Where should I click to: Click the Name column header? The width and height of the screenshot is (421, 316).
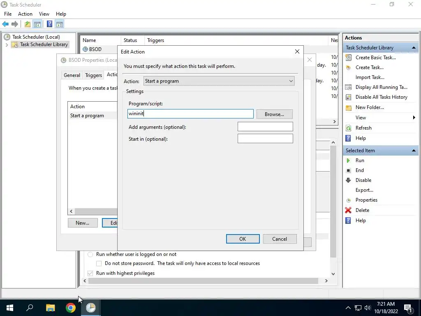(100, 40)
